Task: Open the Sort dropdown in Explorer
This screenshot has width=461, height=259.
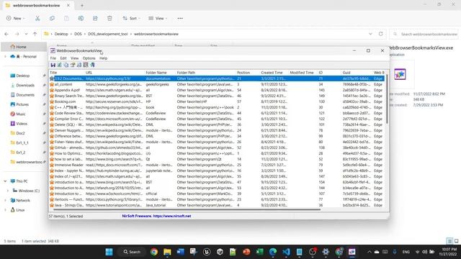Action: click(x=131, y=18)
